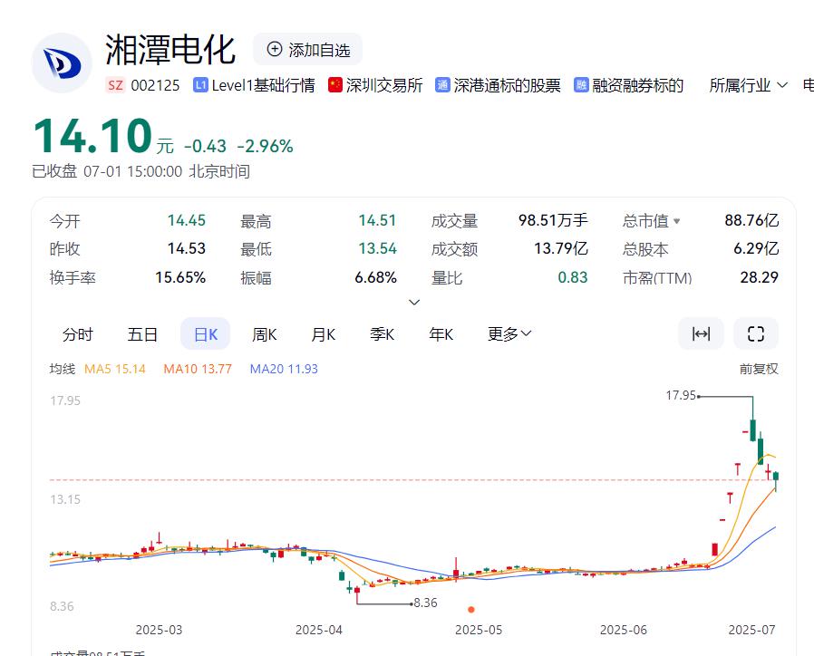Viewport: 814px width, 656px height.
Task: Click the 换手率 value 15.65%
Action: [x=180, y=277]
